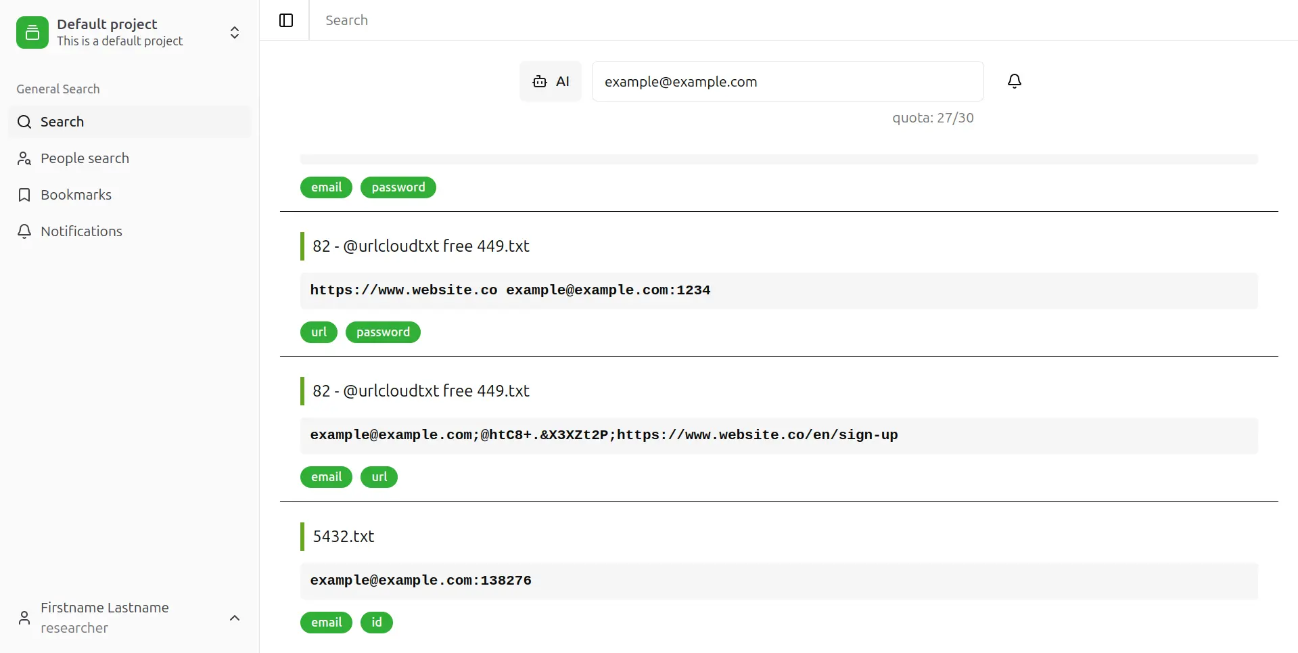
Task: Toggle the sidebar panel icon
Action: 286,20
